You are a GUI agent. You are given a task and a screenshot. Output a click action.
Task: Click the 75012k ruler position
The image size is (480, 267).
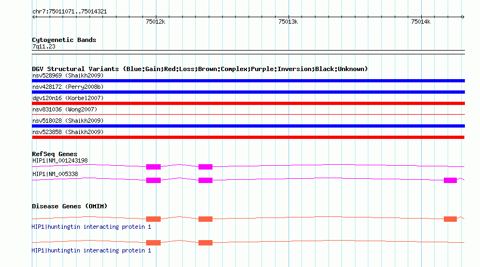(155, 22)
